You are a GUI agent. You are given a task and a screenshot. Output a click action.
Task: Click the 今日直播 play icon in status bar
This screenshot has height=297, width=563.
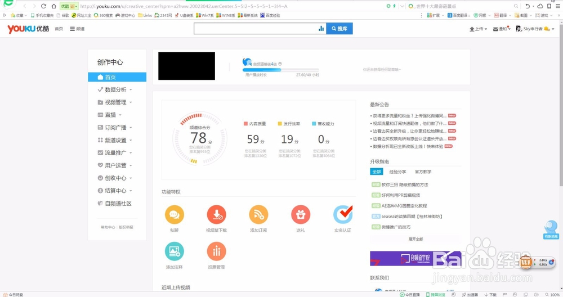402,295
